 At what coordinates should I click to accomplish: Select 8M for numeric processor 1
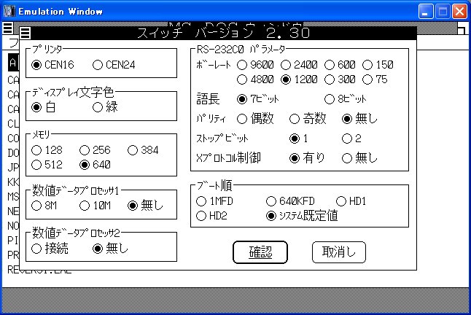[36, 206]
